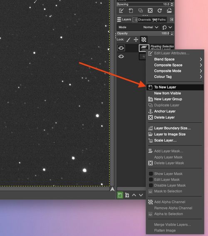Click the Anchor Layer anchor icon
Image resolution: width=208 pixels, height=236 pixels.
[x=151, y=112]
